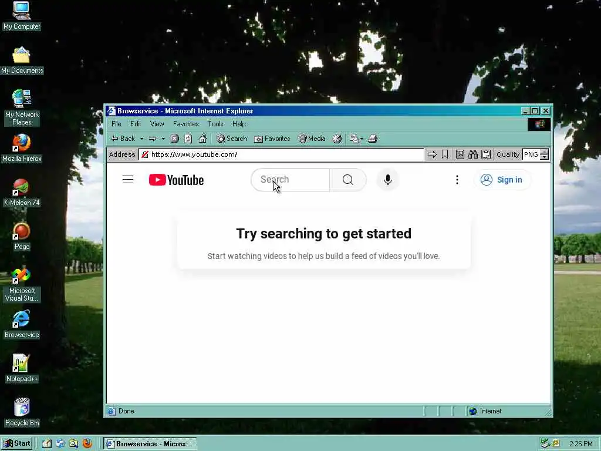Viewport: 601px width, 451px height.
Task: Click the Forward arrow in IE toolbar
Action: 153,139
